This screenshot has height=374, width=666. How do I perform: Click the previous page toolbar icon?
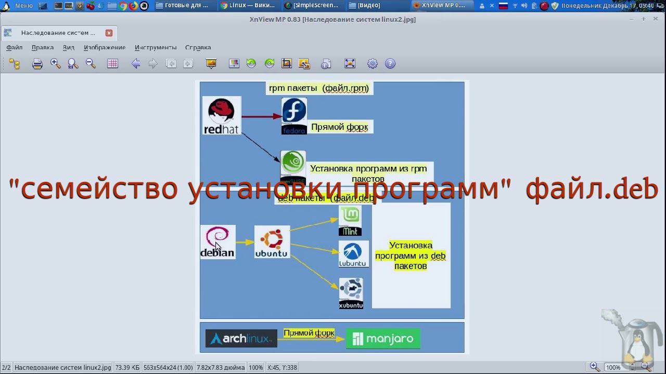[171, 64]
